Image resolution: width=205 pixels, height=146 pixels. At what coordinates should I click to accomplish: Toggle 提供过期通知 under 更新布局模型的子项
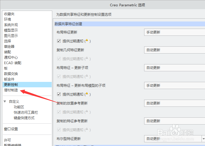59,94
